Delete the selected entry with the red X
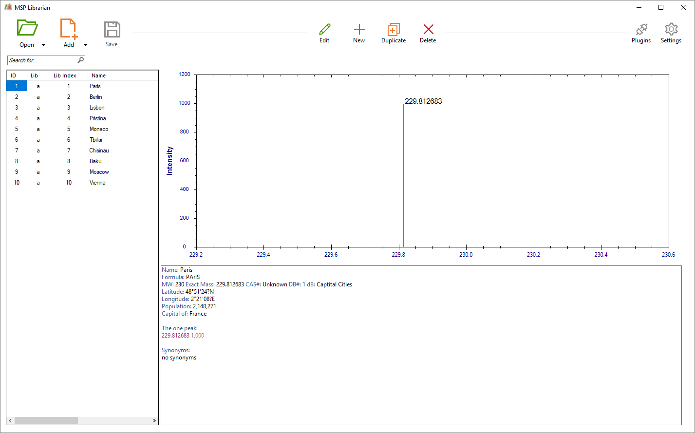Screen dimensions: 695x433 click(428, 30)
